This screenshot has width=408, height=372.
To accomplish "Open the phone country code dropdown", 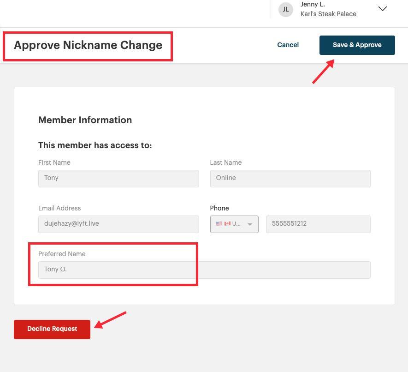I will [x=249, y=224].
